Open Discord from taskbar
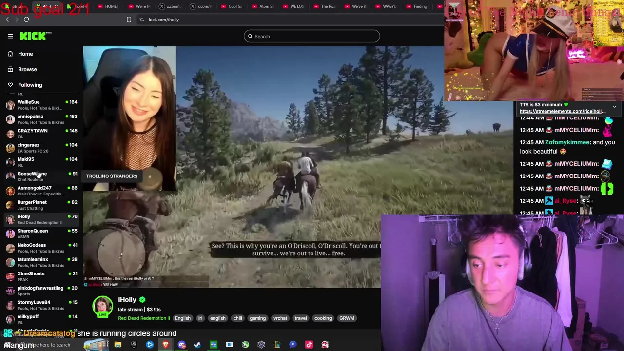The width and height of the screenshot is (624, 351). pyautogui.click(x=182, y=345)
